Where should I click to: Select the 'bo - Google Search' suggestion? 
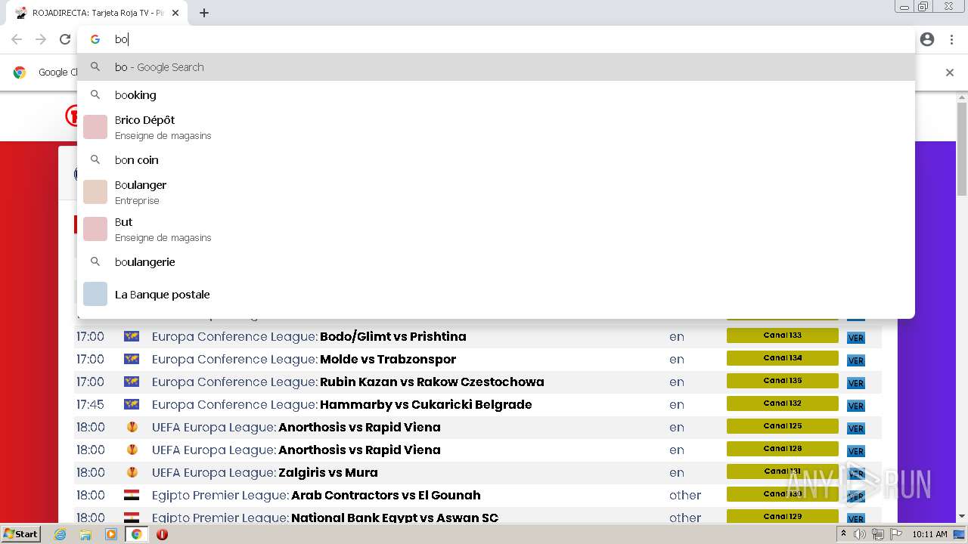click(496, 67)
